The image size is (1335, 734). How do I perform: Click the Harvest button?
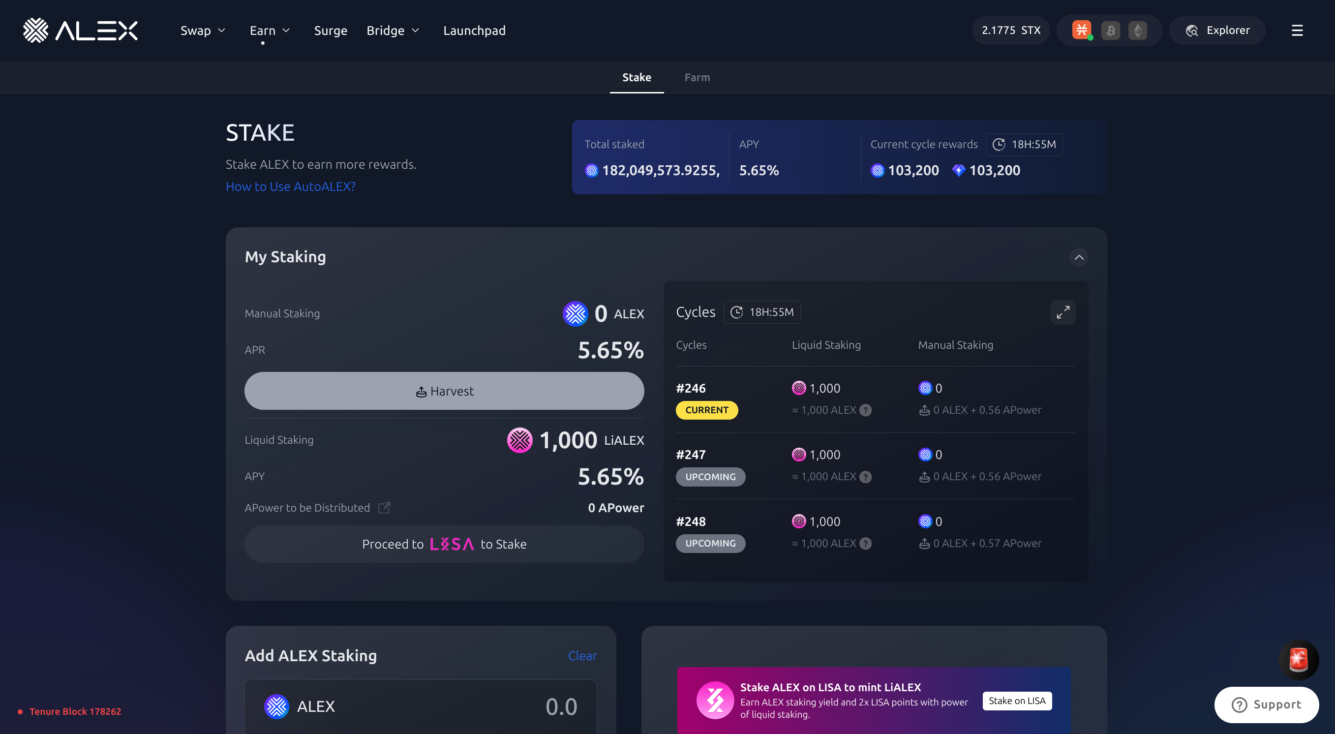click(444, 391)
